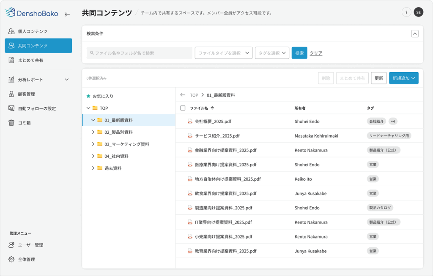Open the ファイルタイプを選択 dropdown
The height and width of the screenshot is (276, 433).
[x=223, y=53]
